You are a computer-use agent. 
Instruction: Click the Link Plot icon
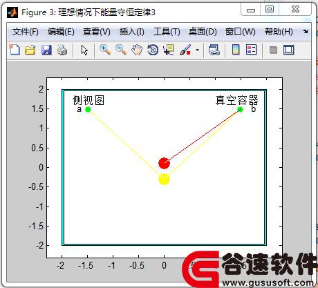point(214,50)
